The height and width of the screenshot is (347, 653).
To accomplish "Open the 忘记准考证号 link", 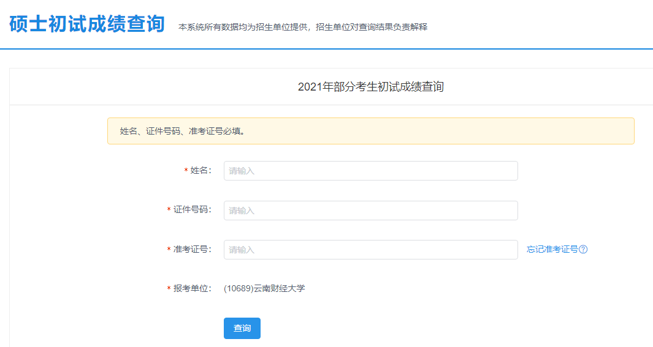I will pos(552,249).
